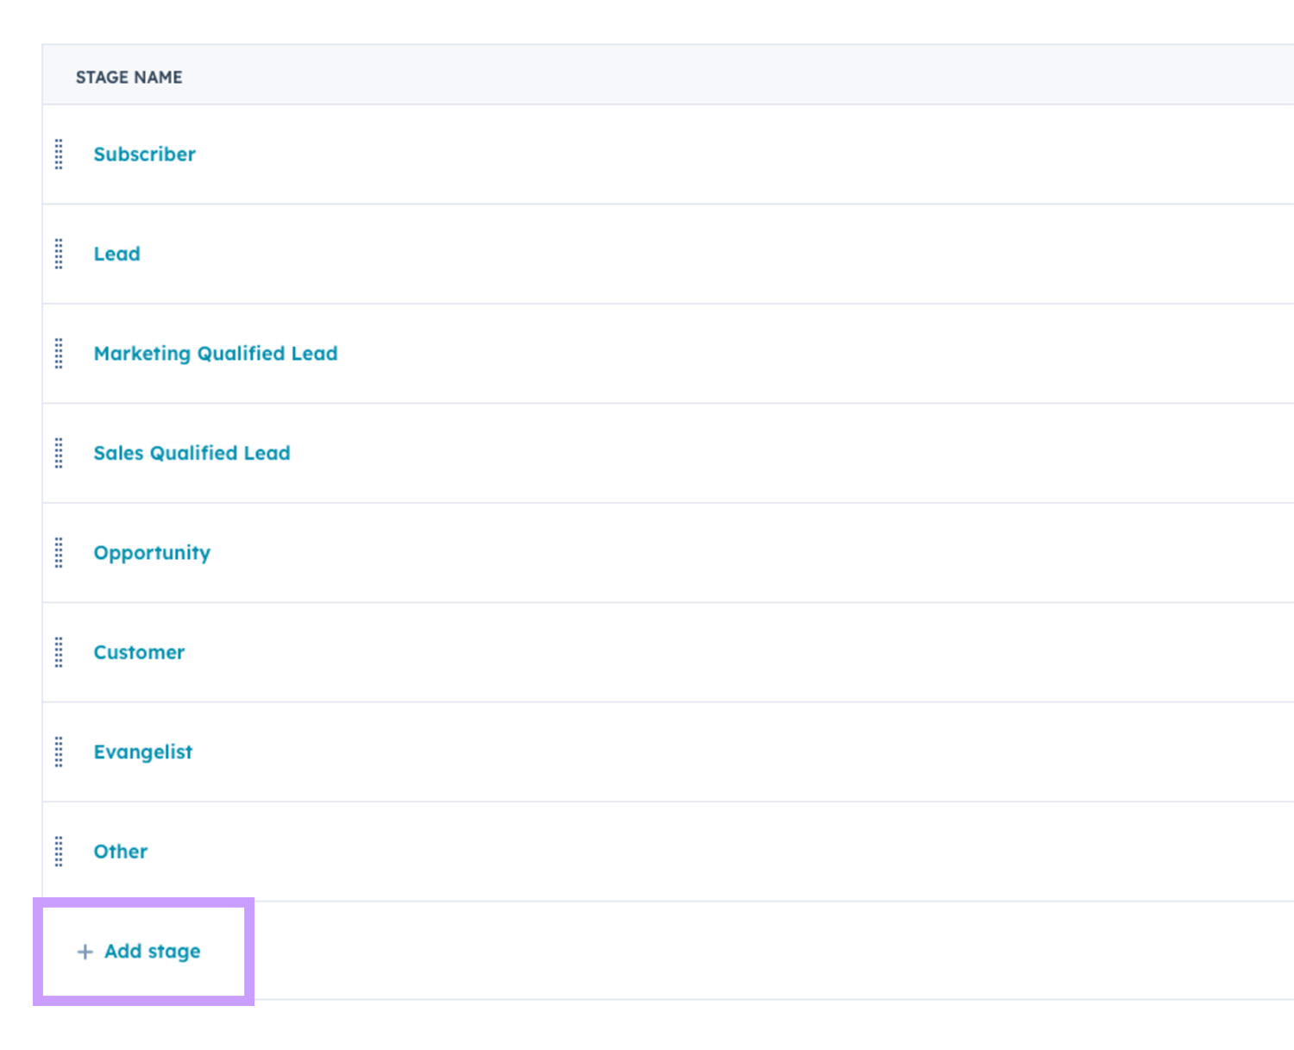Open the Opportunity stage link
This screenshot has height=1050, width=1294.
pos(152,553)
